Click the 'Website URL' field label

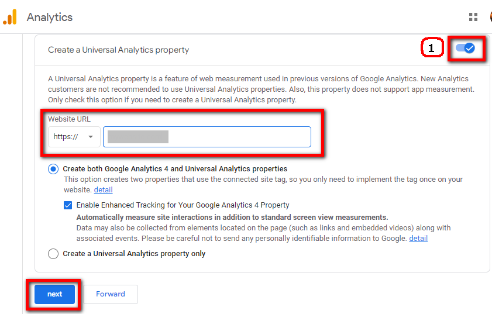(69, 119)
